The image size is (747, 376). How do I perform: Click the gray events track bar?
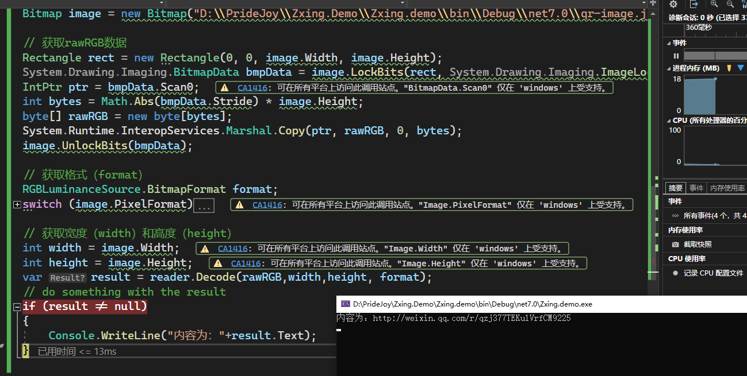point(715,56)
